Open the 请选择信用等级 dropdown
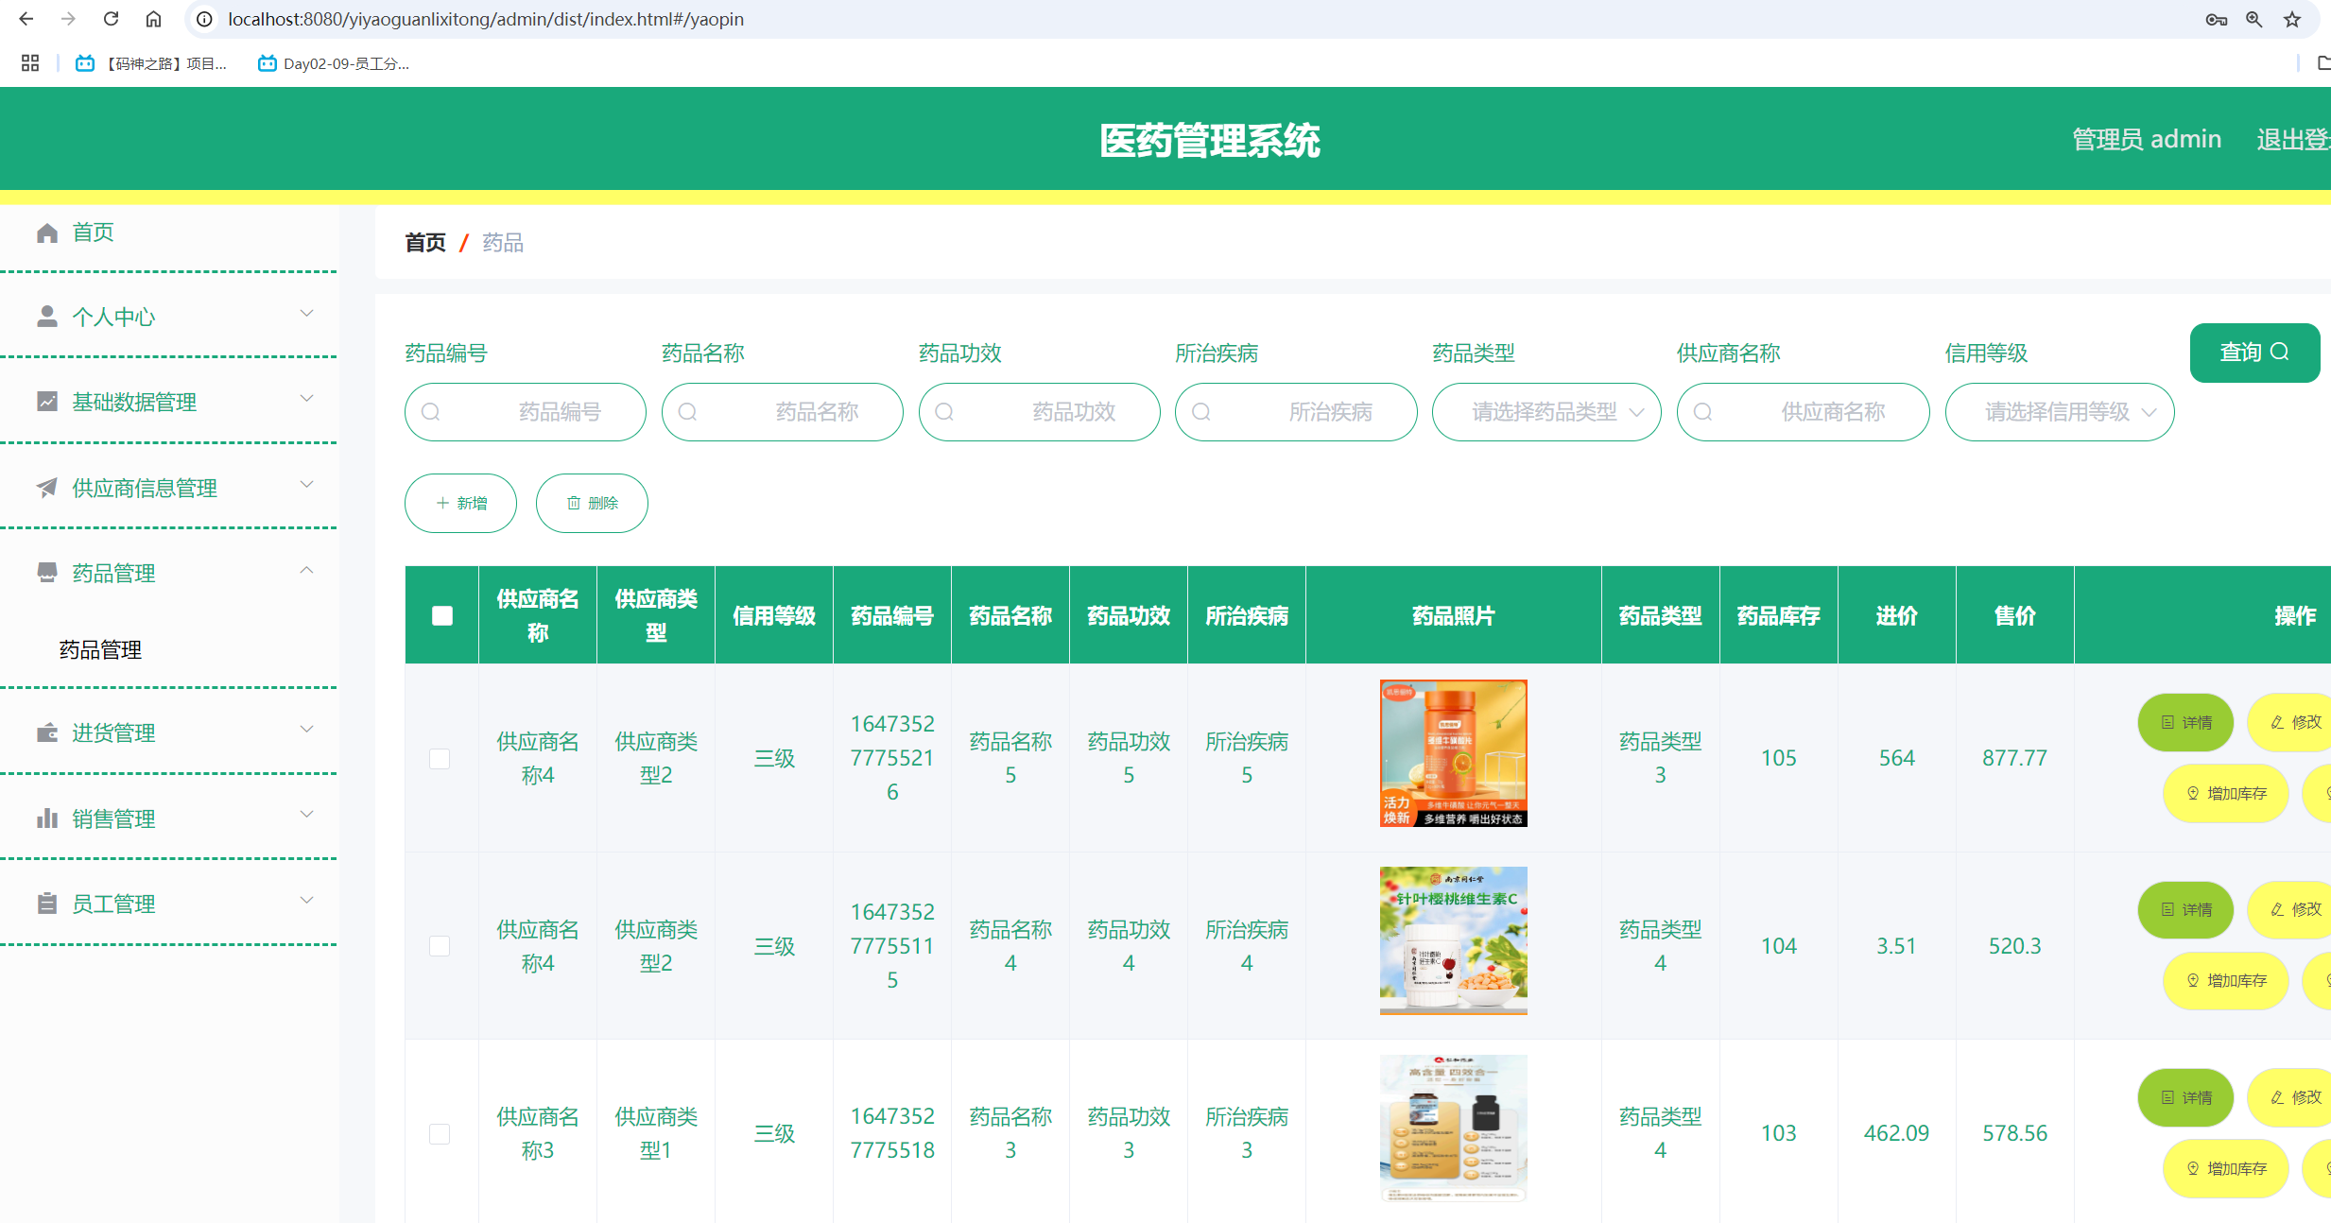This screenshot has width=2331, height=1223. pyautogui.click(x=2059, y=412)
